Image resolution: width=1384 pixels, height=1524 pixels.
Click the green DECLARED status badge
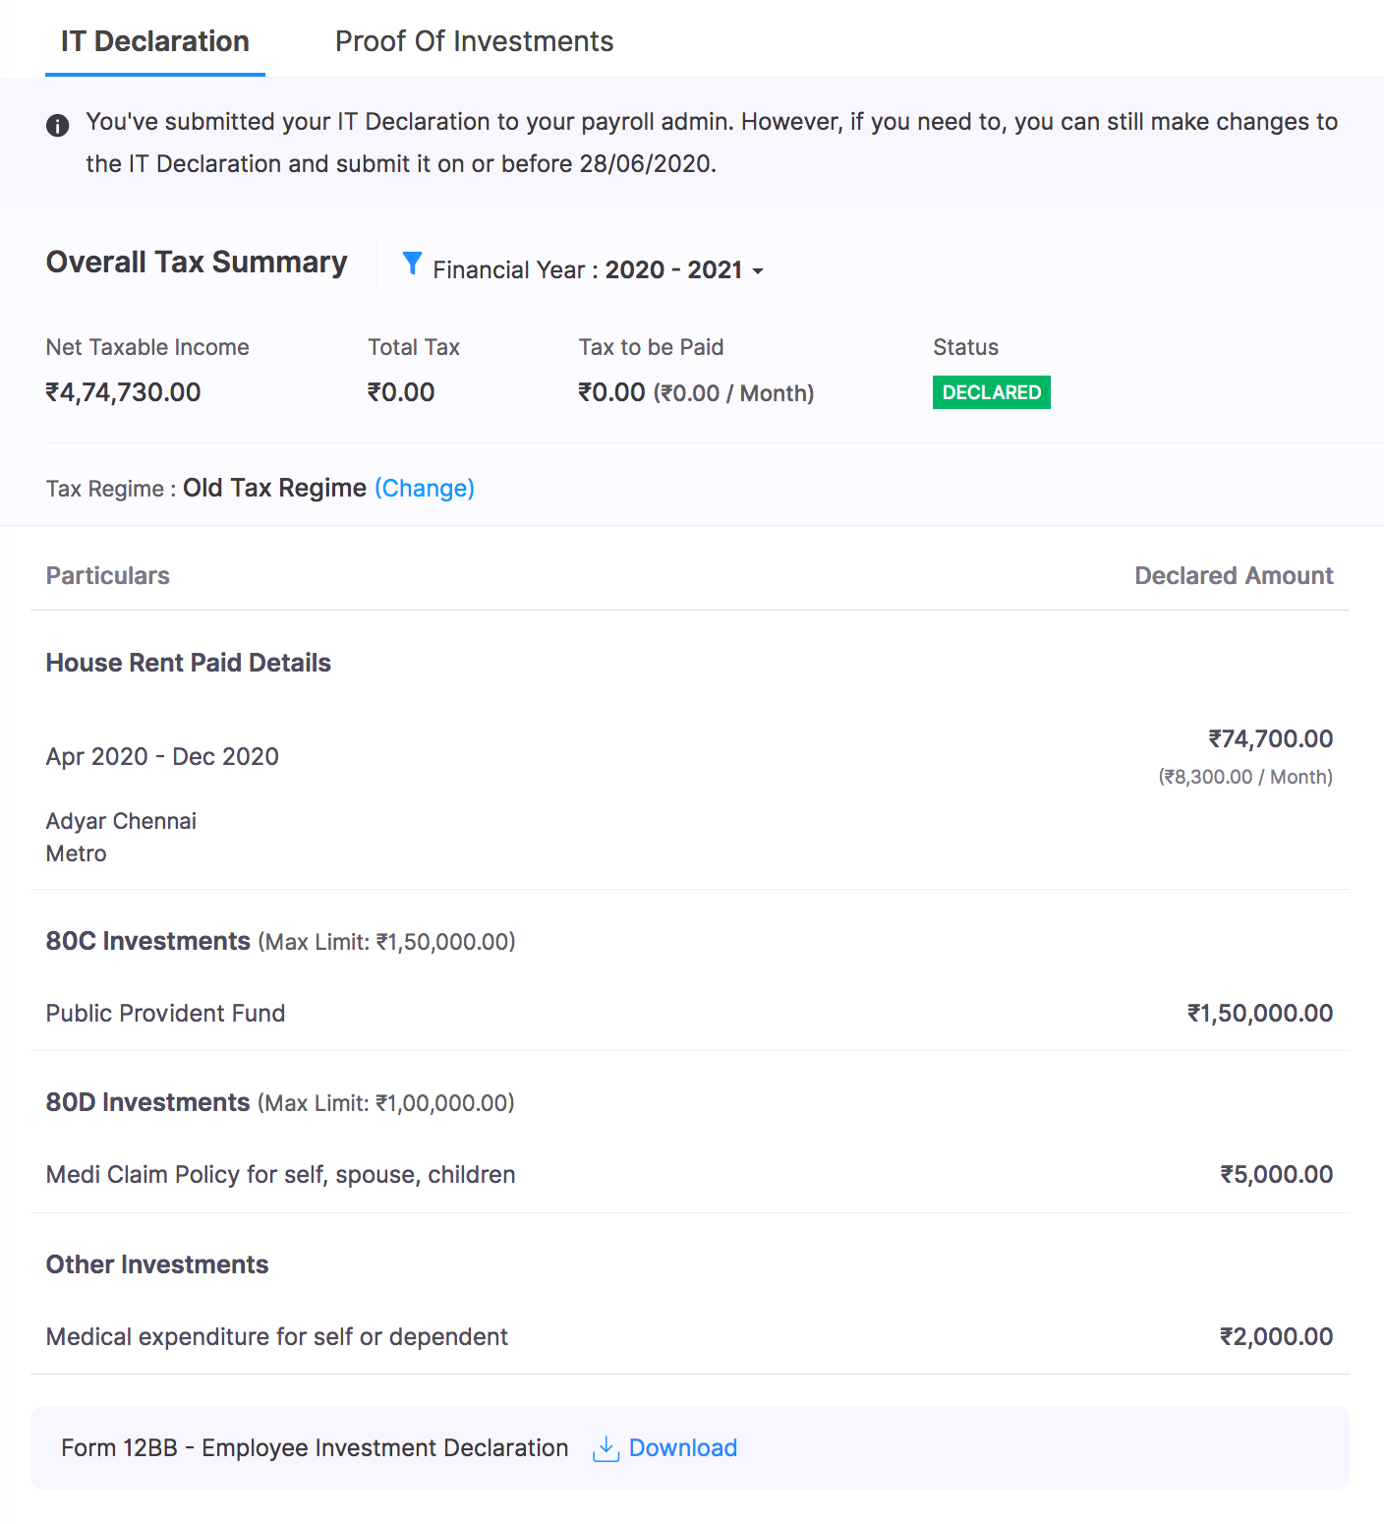991,392
